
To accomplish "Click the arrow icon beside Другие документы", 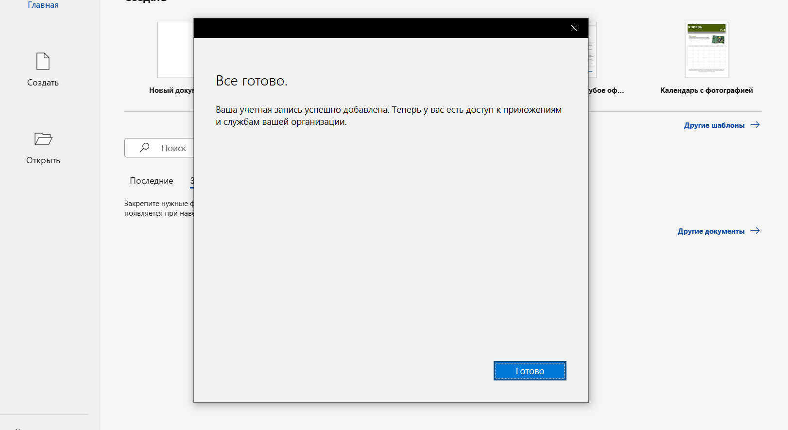I will (x=755, y=231).
